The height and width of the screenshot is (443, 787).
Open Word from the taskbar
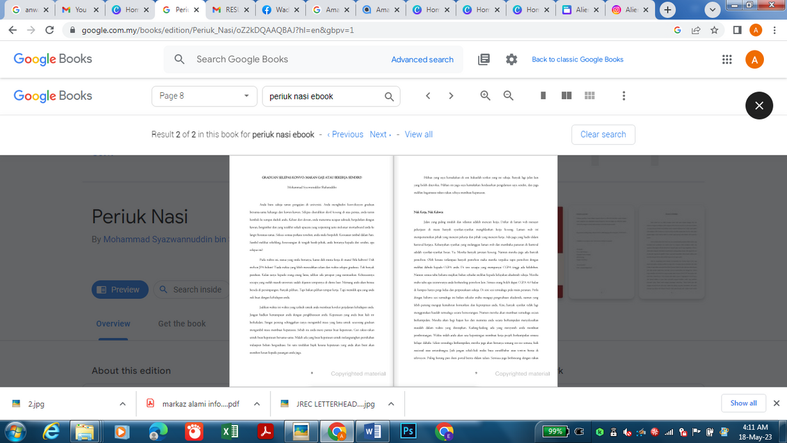point(372,432)
